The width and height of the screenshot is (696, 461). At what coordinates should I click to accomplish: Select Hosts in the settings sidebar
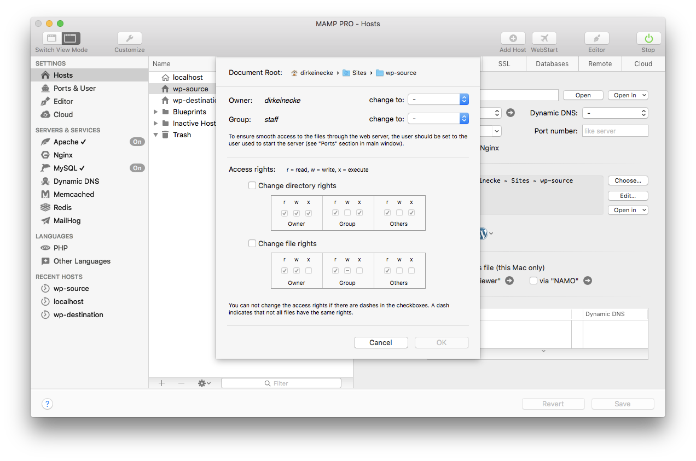tap(90, 75)
